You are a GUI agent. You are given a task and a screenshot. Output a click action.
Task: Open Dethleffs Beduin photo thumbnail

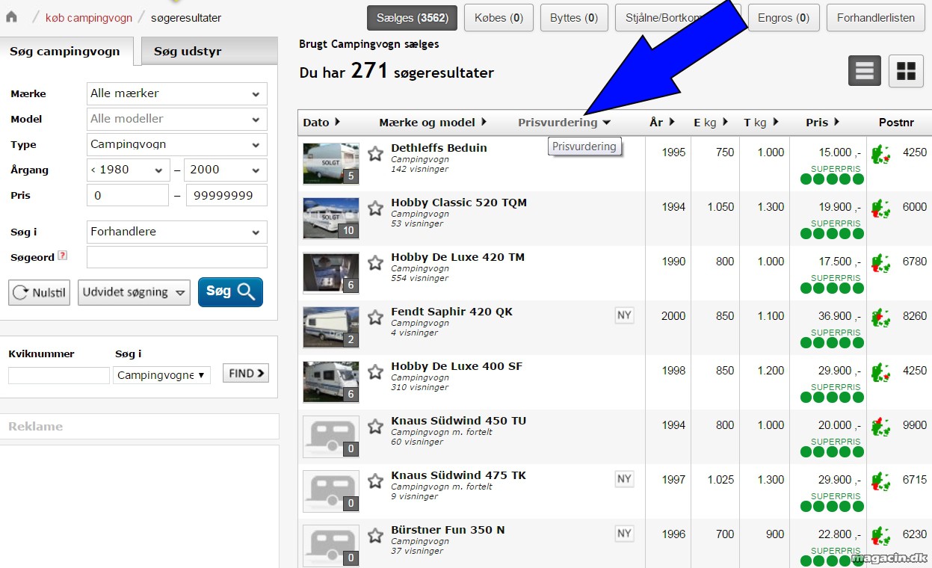point(331,164)
